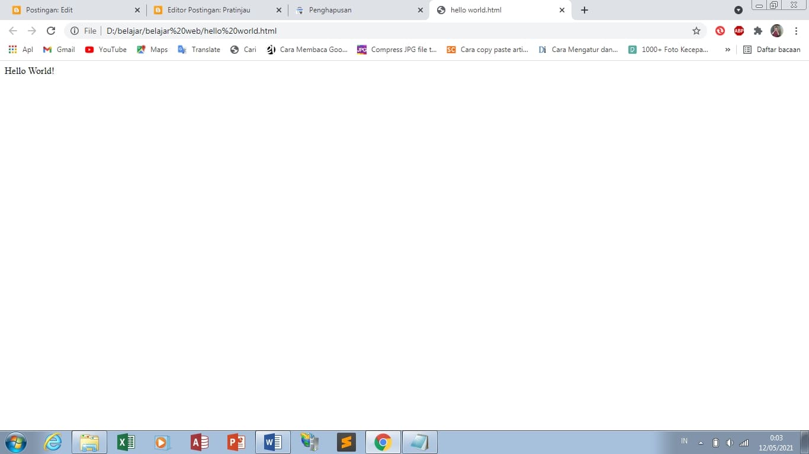Open the Daftar bacaan reading list
Viewport: 809px width, 454px height.
point(772,50)
